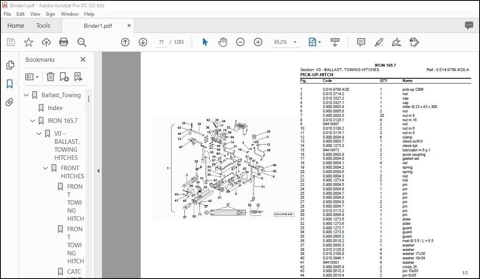
Task: Switch to the Tools tab
Action: pyautogui.click(x=43, y=26)
